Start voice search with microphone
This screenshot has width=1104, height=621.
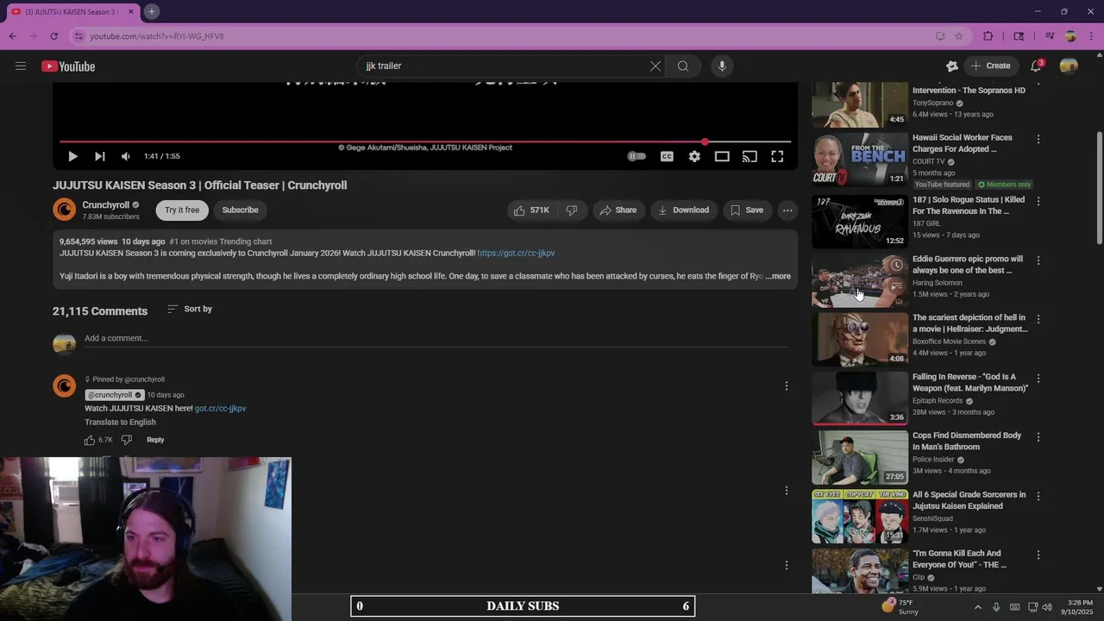point(722,66)
